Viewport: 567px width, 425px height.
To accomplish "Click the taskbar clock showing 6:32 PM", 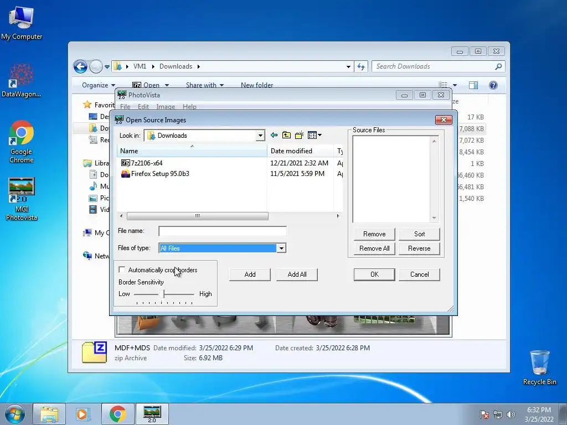I will (539, 414).
